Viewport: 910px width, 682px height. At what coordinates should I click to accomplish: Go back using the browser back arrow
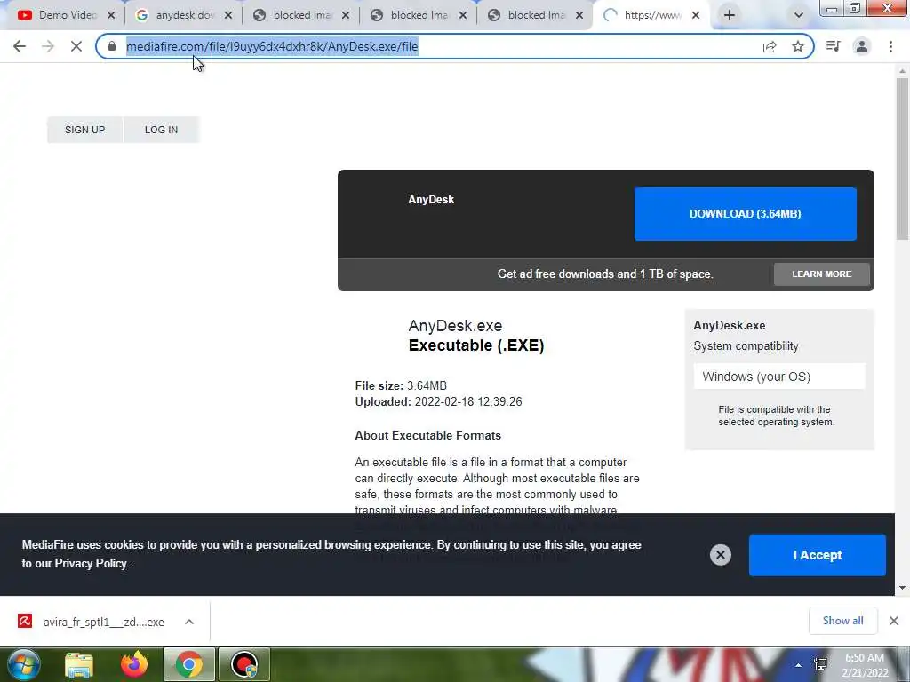click(20, 46)
